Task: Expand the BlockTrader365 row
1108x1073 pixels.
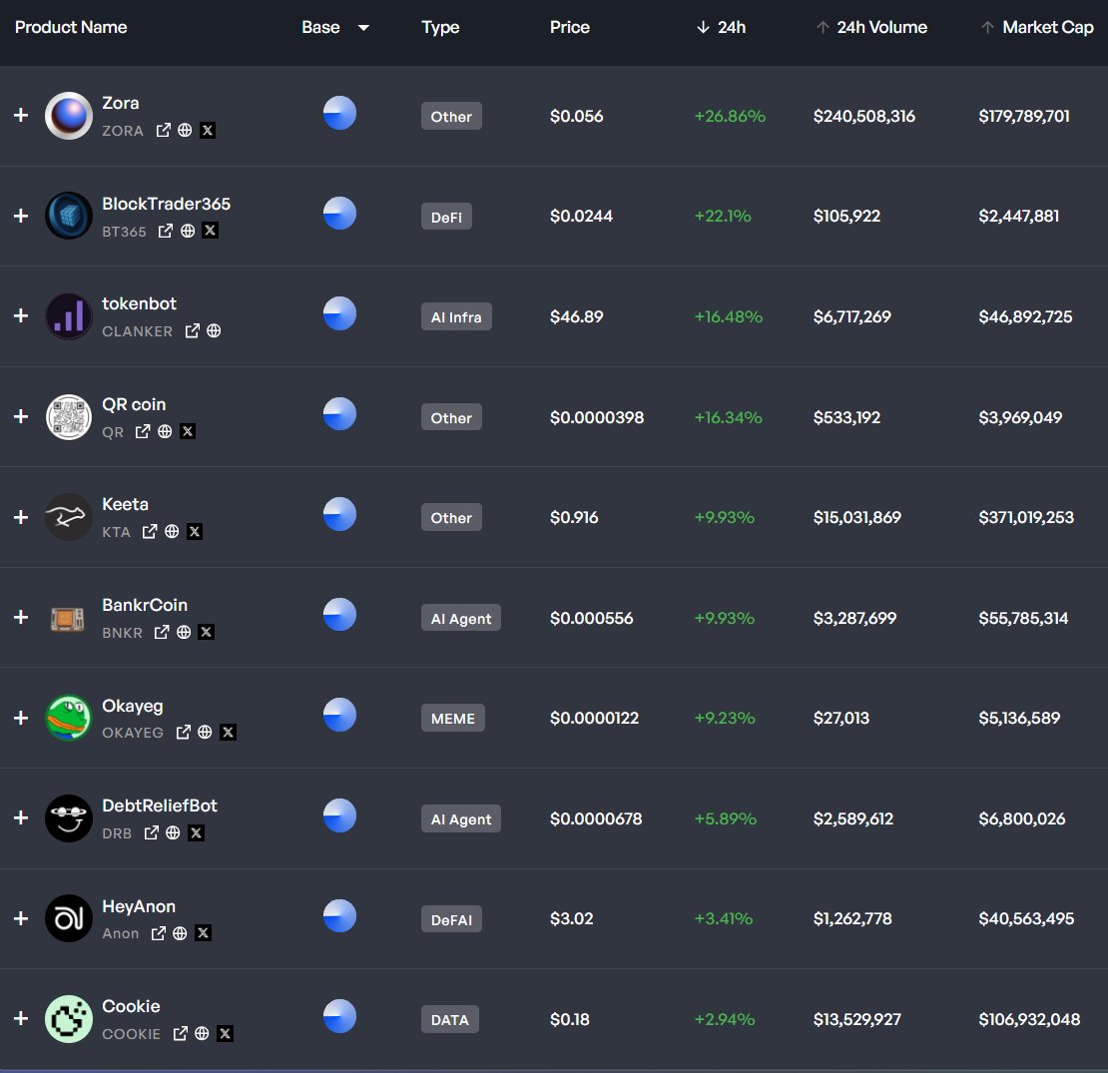Action: coord(21,216)
